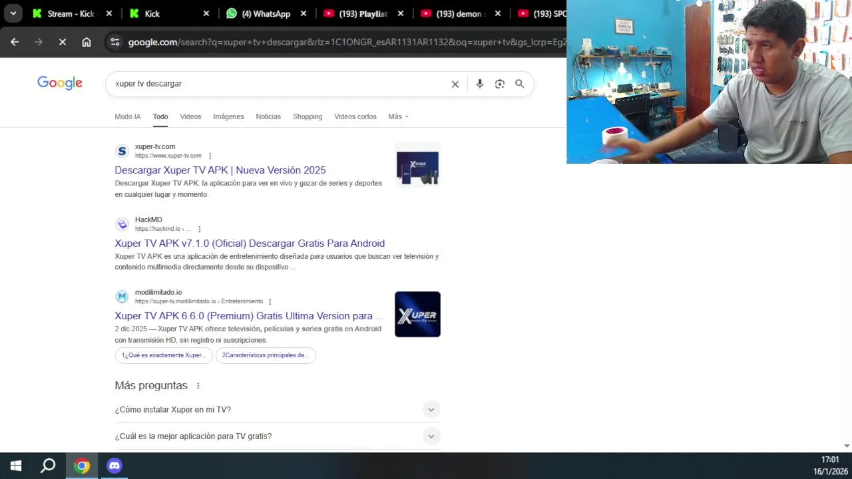852x479 pixels.
Task: Switch to the Stream - Kick tab
Action: tap(63, 13)
